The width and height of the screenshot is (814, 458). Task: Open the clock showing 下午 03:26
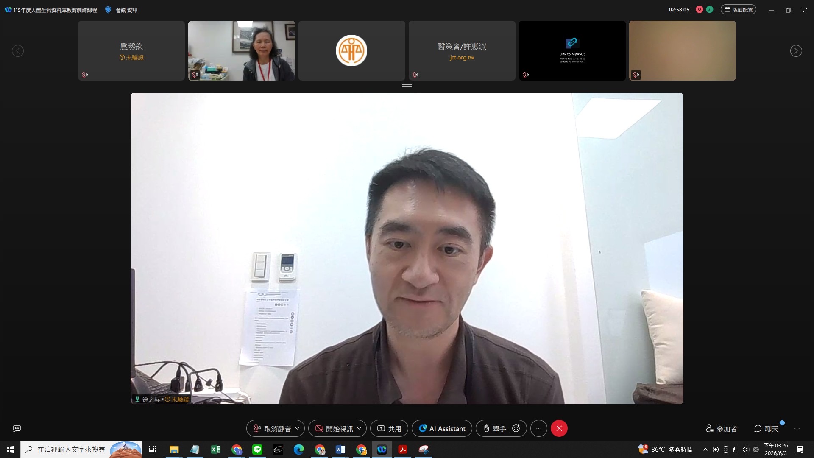(776, 450)
